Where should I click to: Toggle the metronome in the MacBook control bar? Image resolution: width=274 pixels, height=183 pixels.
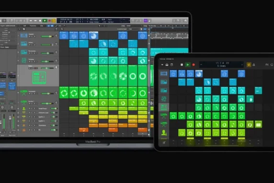click(x=149, y=21)
